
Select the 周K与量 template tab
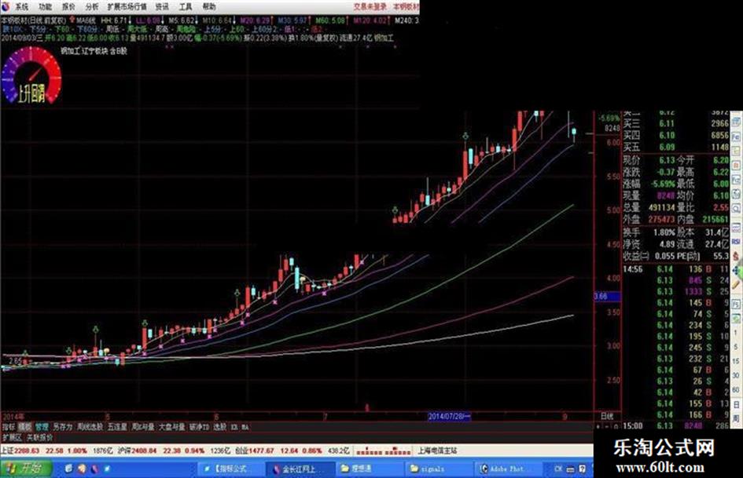click(142, 427)
